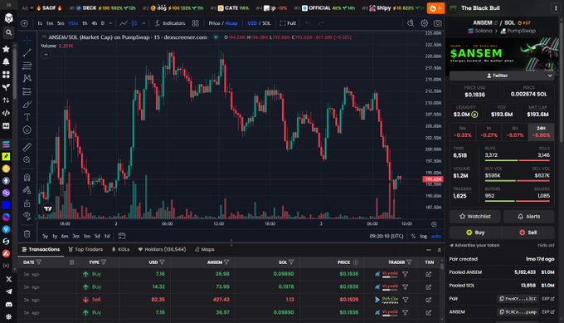Open the TRADER column filter

[x=409, y=262]
